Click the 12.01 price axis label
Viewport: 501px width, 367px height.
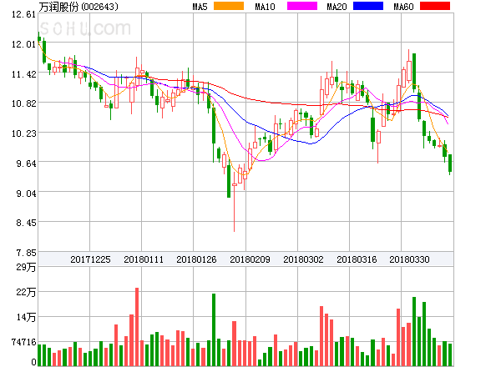pyautogui.click(x=23, y=44)
